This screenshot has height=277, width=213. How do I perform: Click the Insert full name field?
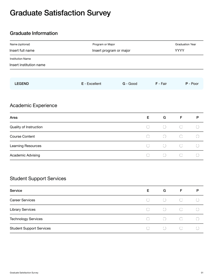click(49, 50)
